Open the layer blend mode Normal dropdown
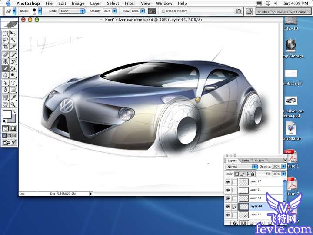The width and height of the screenshot is (313, 235). (x=241, y=167)
